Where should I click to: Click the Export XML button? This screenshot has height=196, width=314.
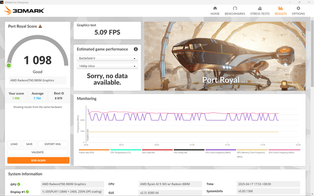pos(52,144)
